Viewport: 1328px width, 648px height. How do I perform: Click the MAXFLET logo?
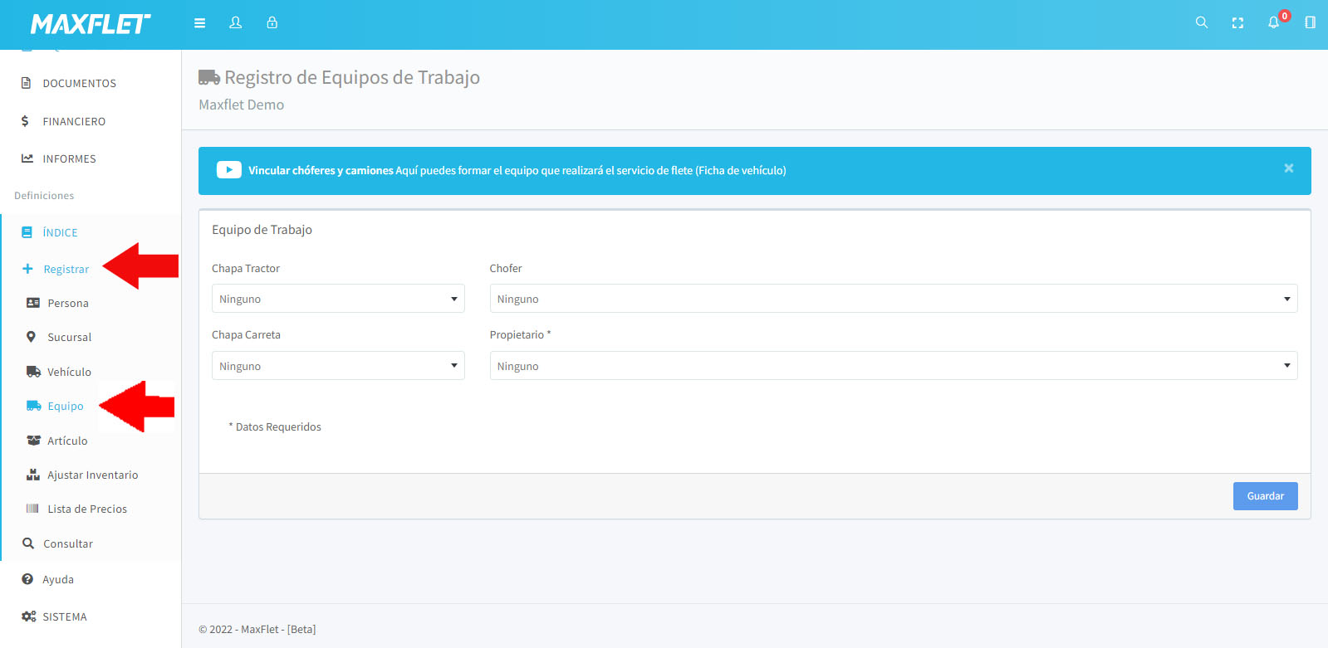91,24
